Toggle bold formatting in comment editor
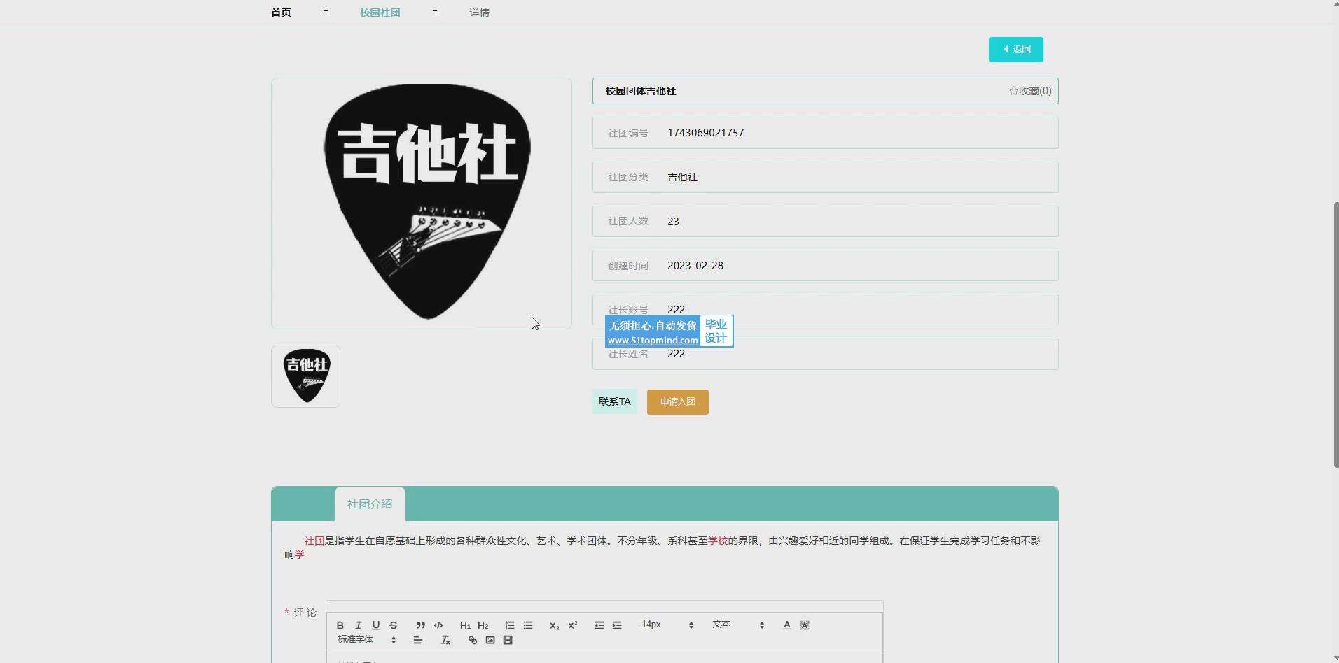This screenshot has width=1339, height=663. tap(340, 625)
